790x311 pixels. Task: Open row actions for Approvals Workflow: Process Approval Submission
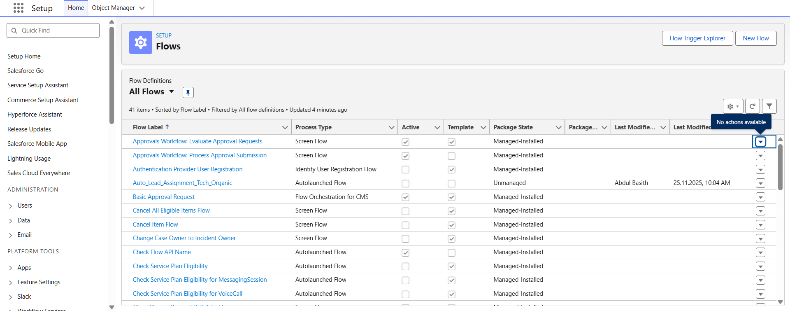coord(761,156)
